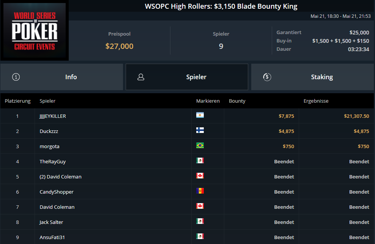Select player AnsuFati31 in the list
The height and width of the screenshot is (244, 375).
coord(52,237)
